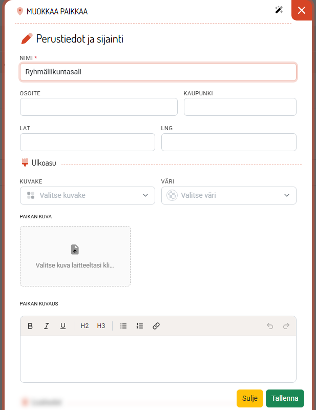316x410 pixels.
Task: Click the image upload area Valitse kuva laitteeltasi
Action: click(75, 256)
